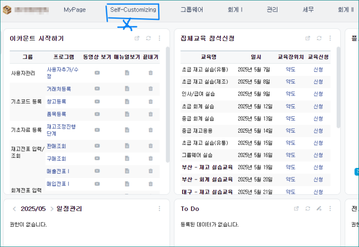Select the 중급 회계 실습 course name
The height and width of the screenshot is (247, 359).
[x=198, y=119]
